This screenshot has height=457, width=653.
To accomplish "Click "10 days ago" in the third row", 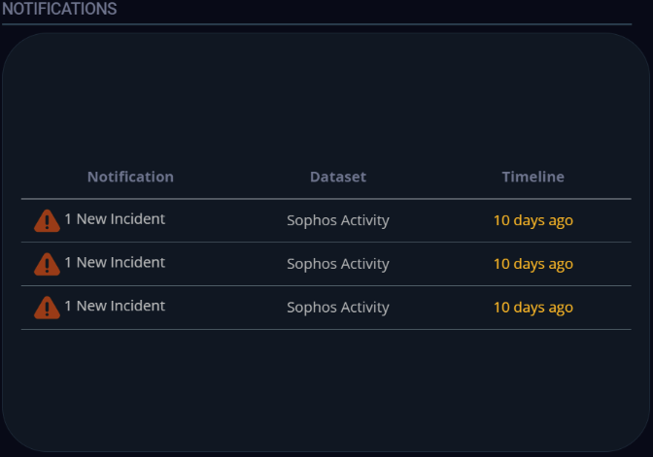I will click(x=533, y=308).
